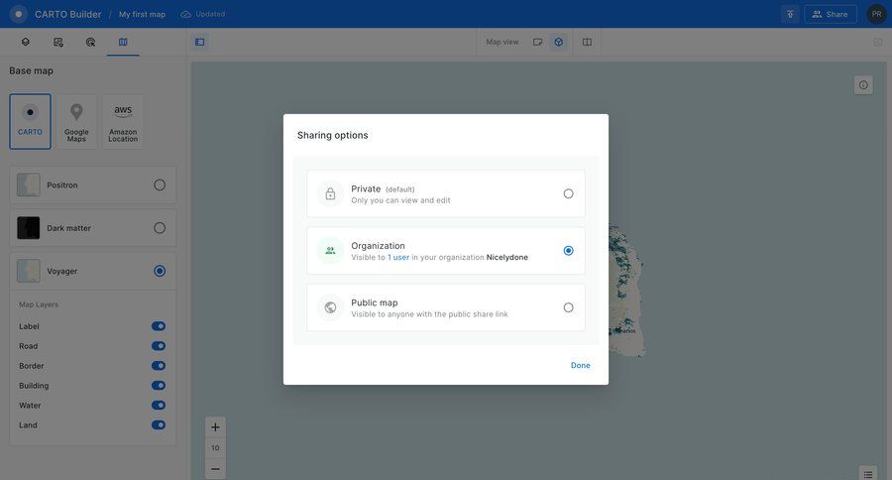
Task: Select the Voyager basemap radio
Action: 160,271
